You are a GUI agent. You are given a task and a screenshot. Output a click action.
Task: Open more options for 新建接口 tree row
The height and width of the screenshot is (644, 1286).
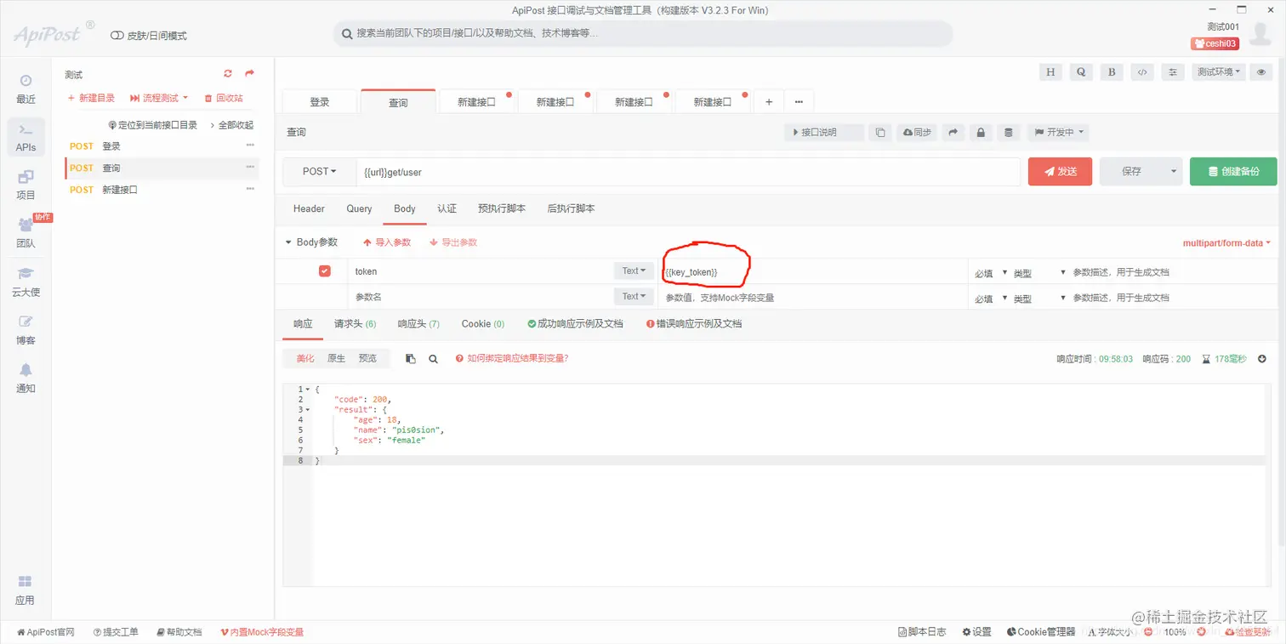point(250,190)
